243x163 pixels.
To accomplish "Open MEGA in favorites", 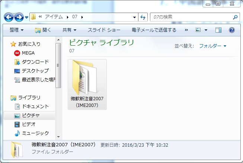I will (28, 53).
